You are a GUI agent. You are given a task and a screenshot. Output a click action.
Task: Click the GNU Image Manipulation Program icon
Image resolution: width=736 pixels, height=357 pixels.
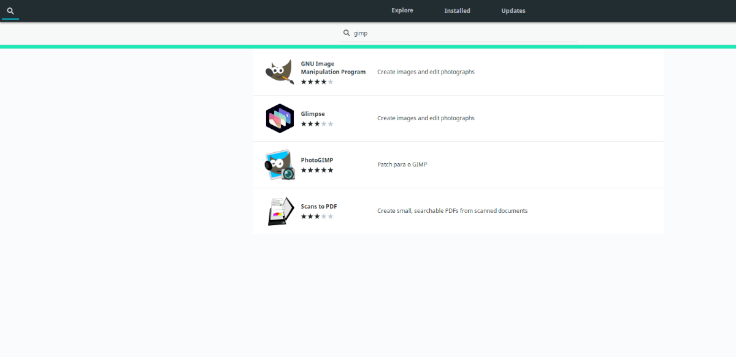coord(280,71)
